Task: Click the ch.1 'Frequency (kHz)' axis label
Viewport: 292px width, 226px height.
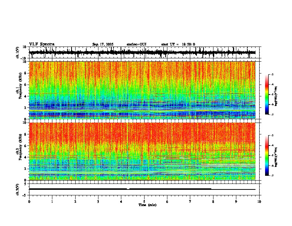Action: [20, 86]
